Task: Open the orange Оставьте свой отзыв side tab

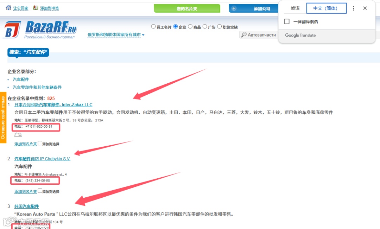Action: [x=3, y=117]
